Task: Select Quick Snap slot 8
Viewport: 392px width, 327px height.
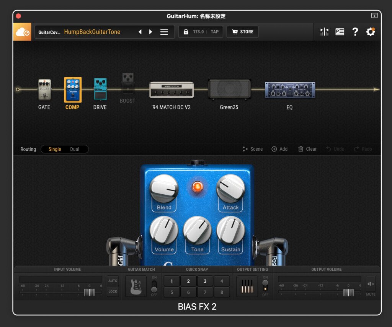Action: pyautogui.click(x=222, y=292)
